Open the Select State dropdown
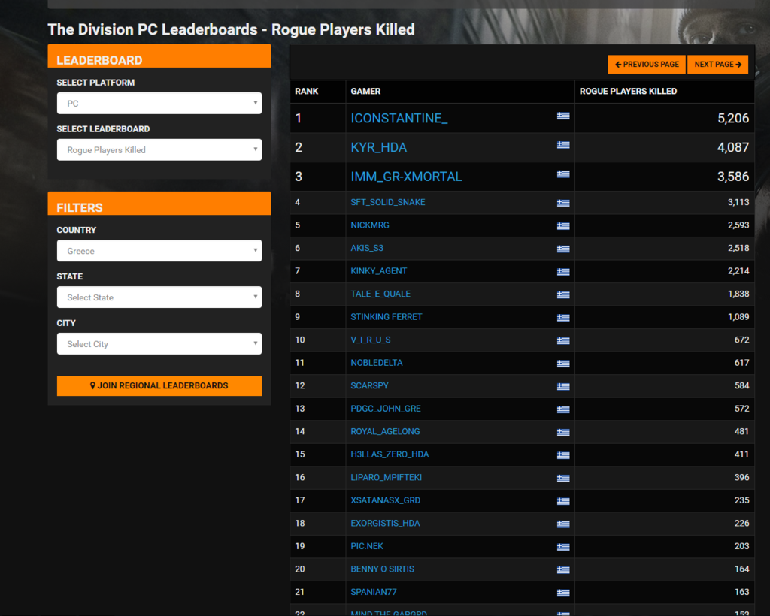Screen dimensions: 770x616 point(159,297)
